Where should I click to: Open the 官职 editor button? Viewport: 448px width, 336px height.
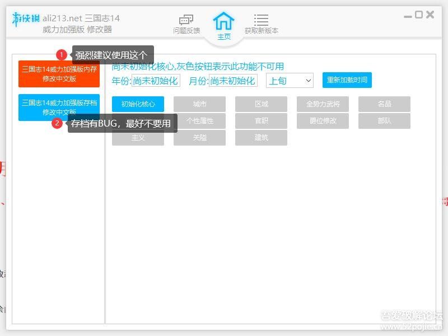(x=261, y=121)
